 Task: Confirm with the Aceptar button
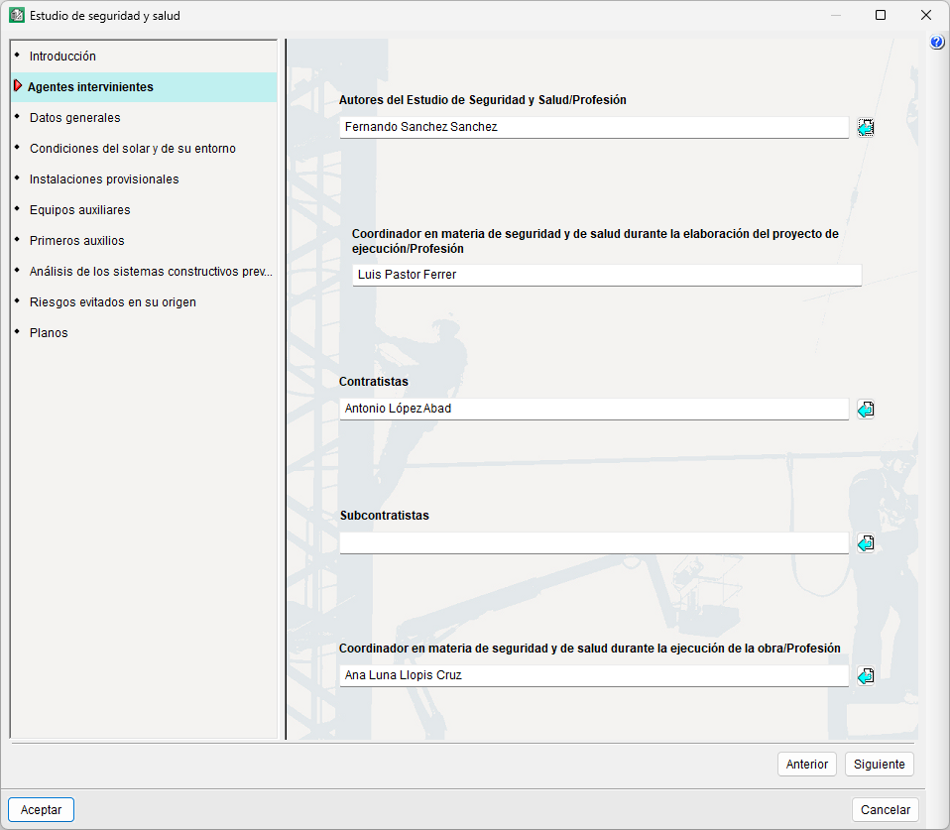click(42, 810)
